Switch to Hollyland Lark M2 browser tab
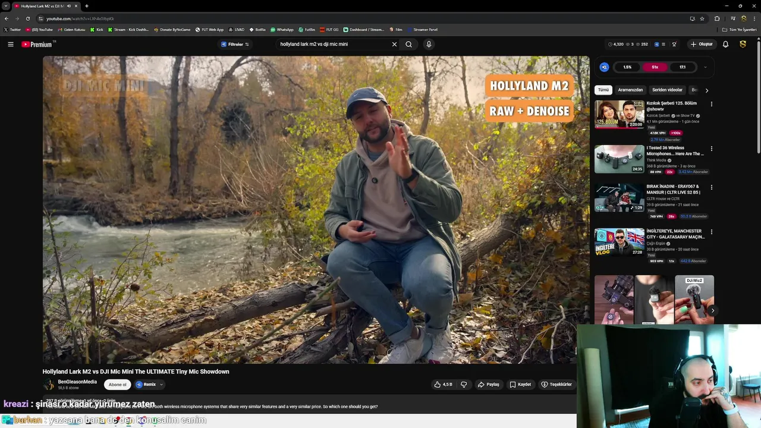761x428 pixels. click(x=42, y=6)
